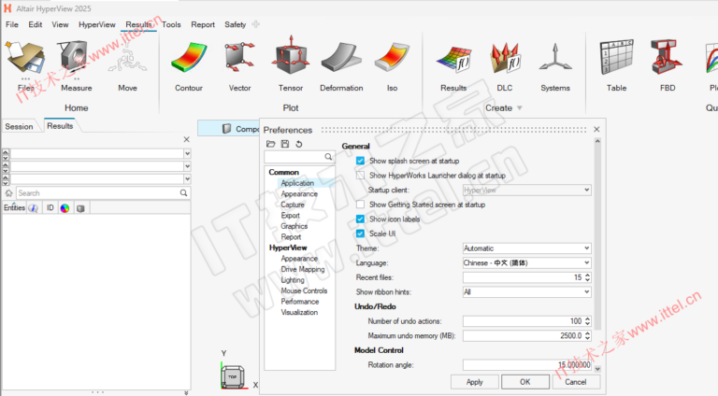Click the Apply button in Preferences
The width and height of the screenshot is (718, 396).
(474, 382)
